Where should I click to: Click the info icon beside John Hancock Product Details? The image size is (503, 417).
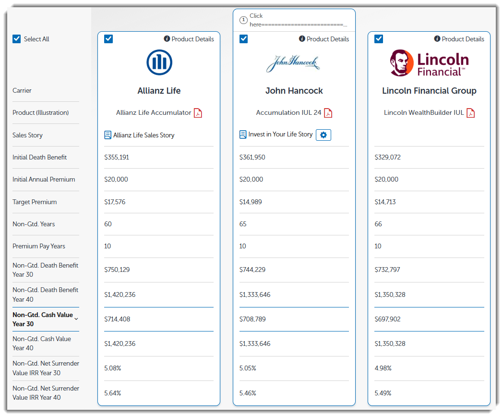[x=302, y=39]
